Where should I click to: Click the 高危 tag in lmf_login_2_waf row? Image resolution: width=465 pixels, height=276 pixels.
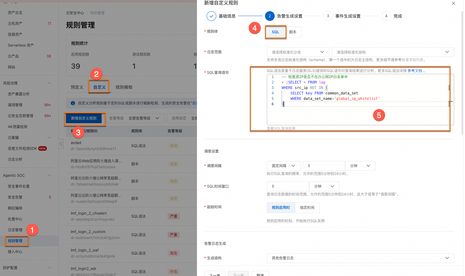coord(174,253)
